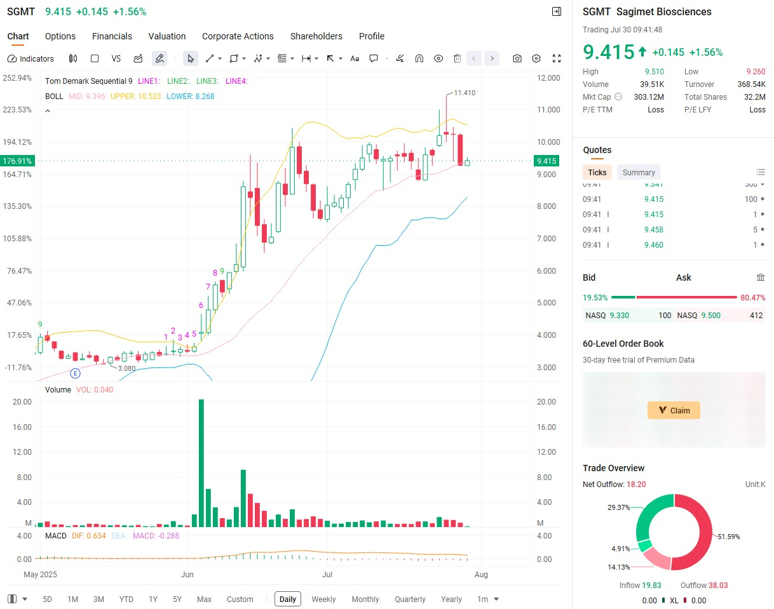This screenshot has height=609, width=774.
Task: Select the wave pattern drawing tool
Action: (x=258, y=58)
